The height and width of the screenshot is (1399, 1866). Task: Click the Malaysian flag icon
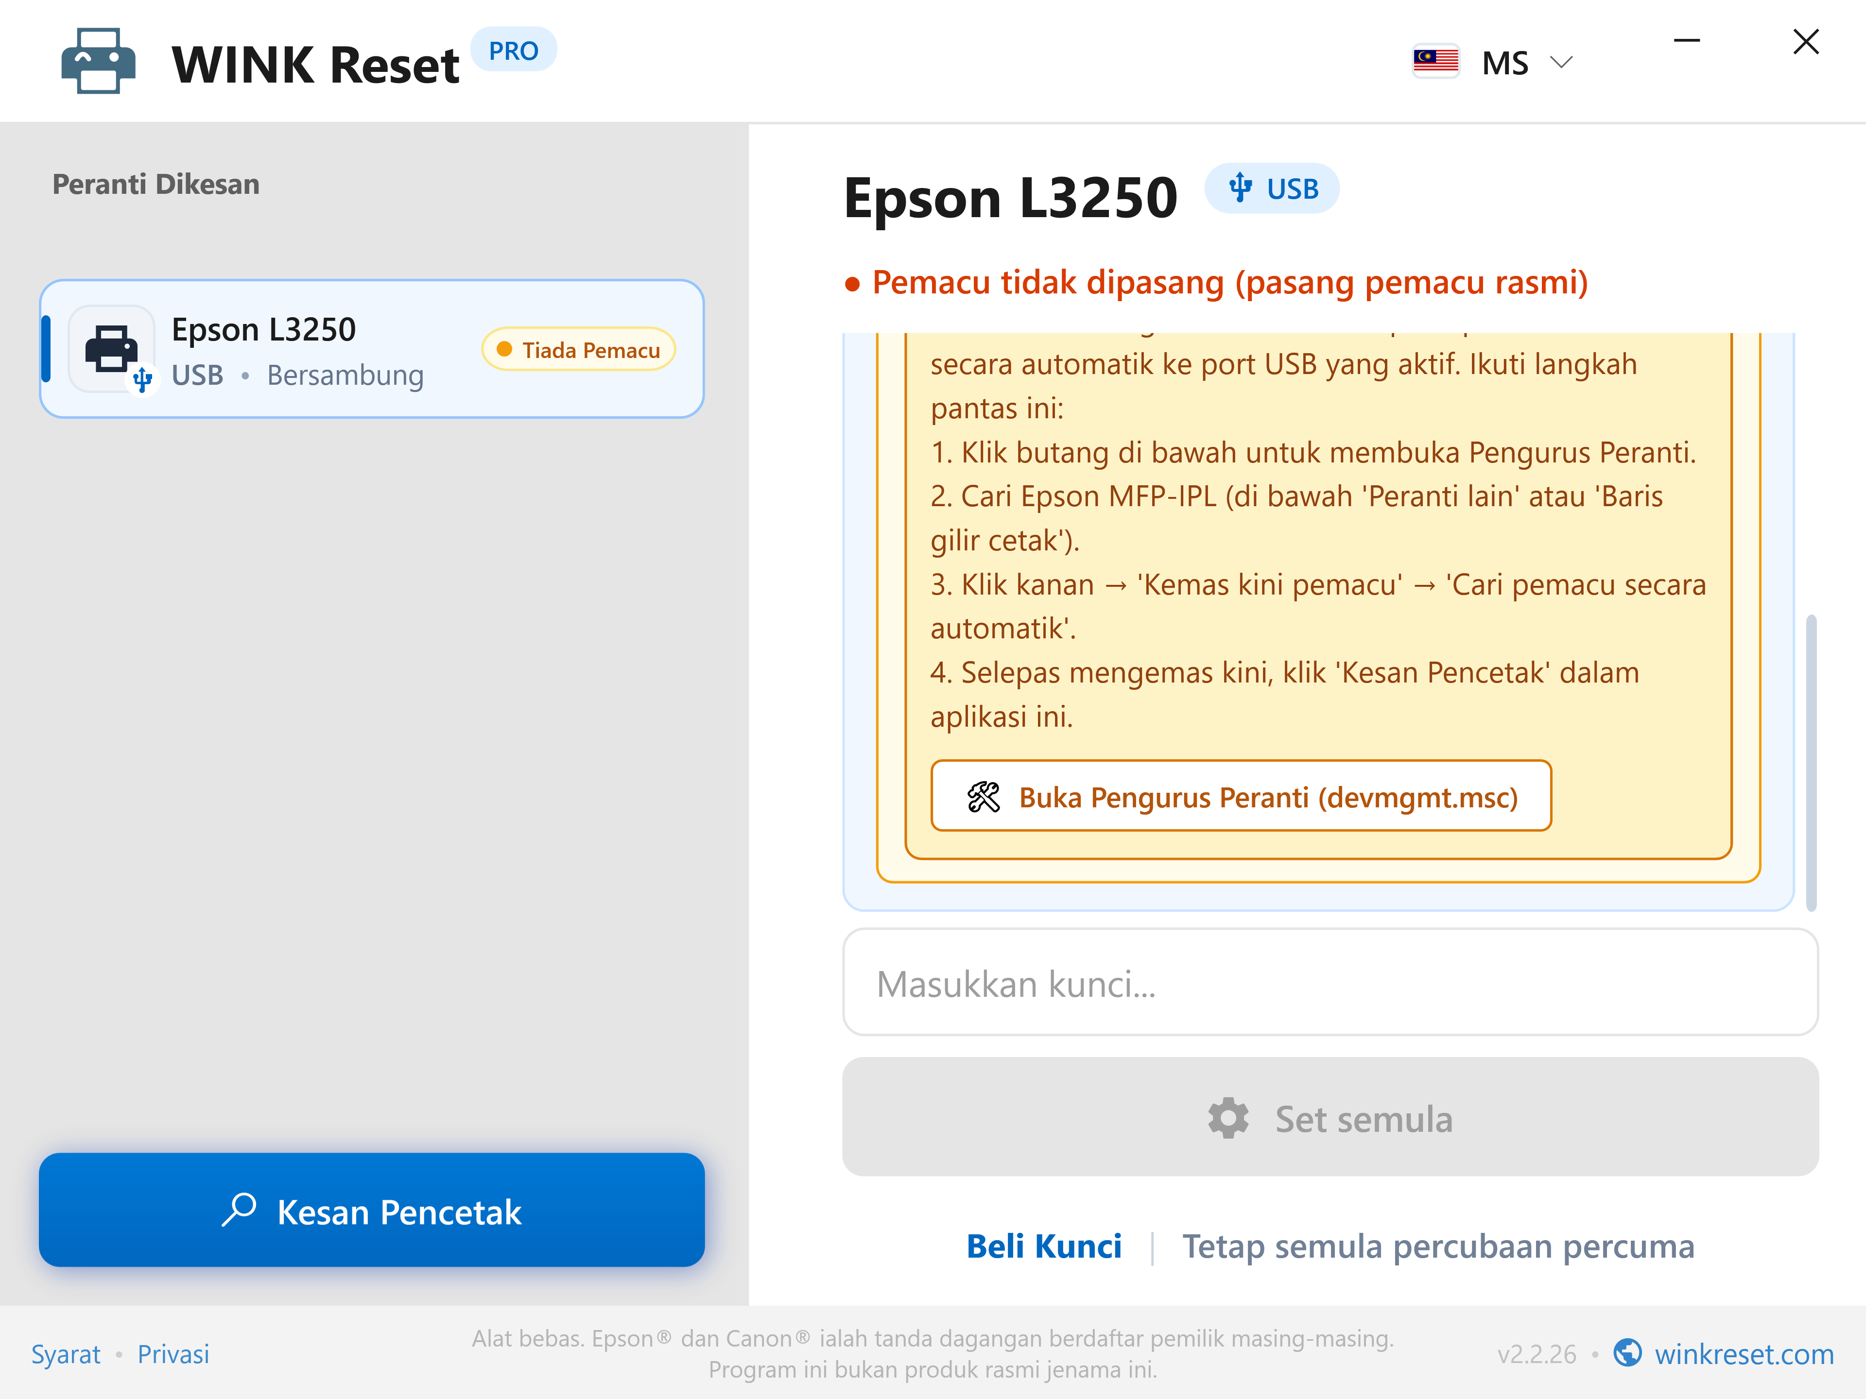coord(1436,61)
